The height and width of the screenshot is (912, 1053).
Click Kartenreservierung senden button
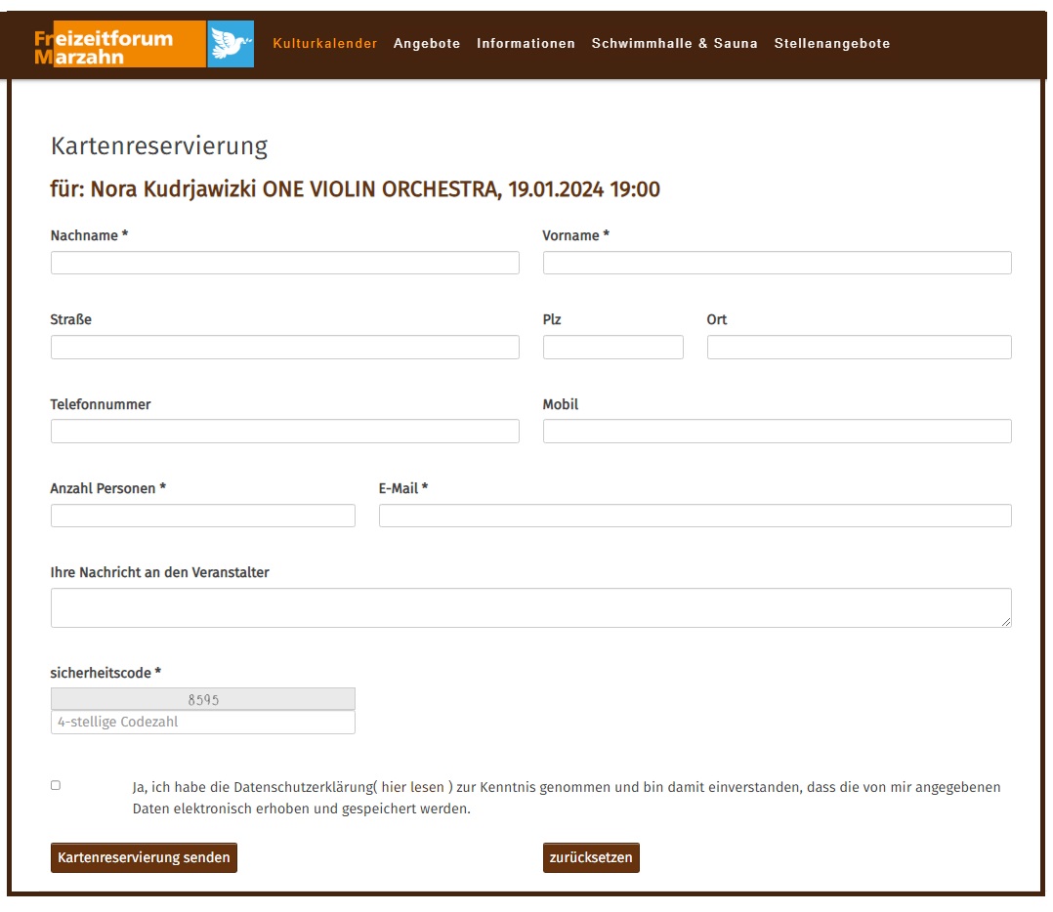pyautogui.click(x=144, y=858)
